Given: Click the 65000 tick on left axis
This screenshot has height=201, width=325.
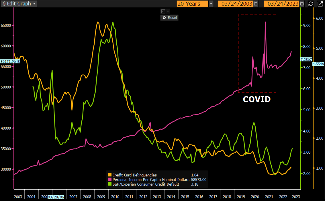Looking at the screenshot, I should 6,25.
